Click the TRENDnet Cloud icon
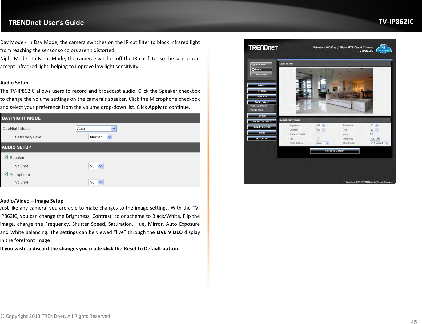The height and width of the screenshot is (324, 422). [x=384, y=49]
